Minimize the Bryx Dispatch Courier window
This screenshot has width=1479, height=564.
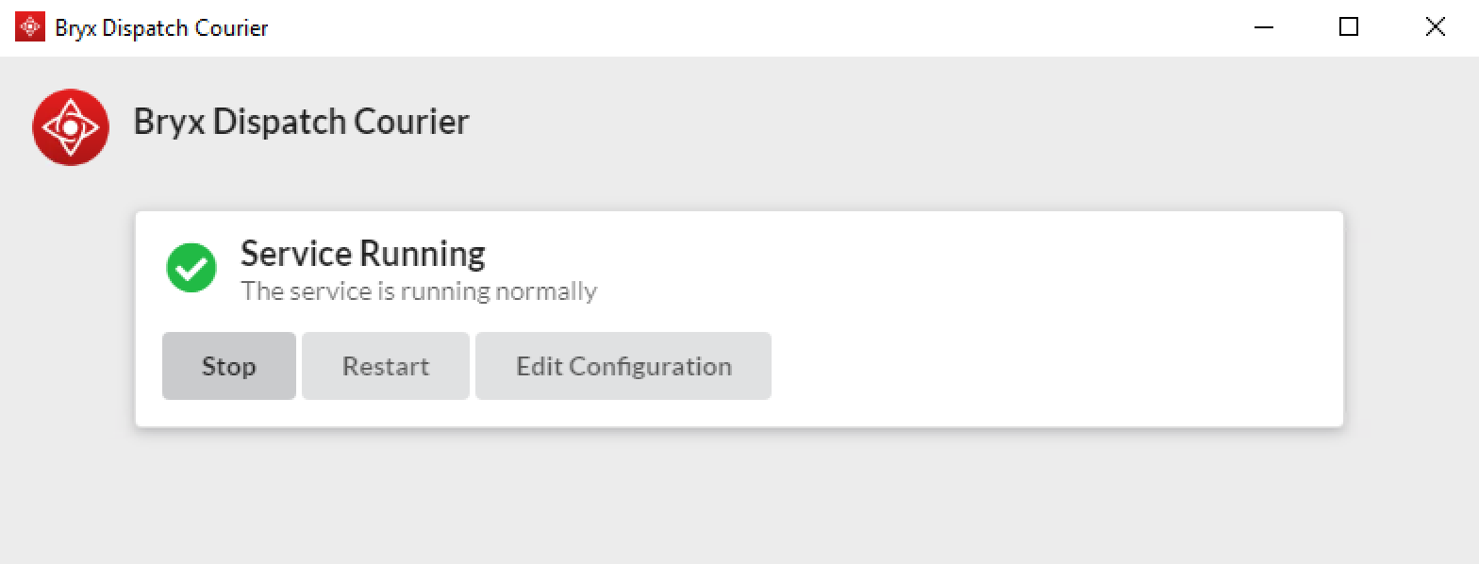pos(1265,27)
